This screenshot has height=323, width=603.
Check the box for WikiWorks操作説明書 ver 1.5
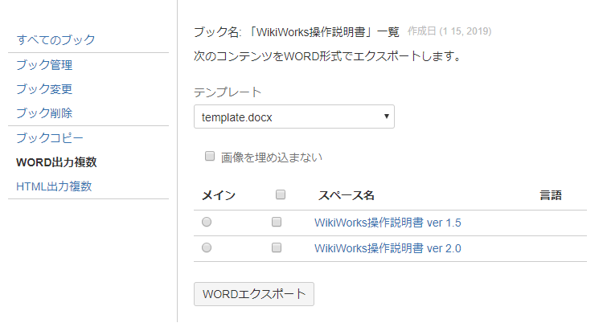click(277, 222)
